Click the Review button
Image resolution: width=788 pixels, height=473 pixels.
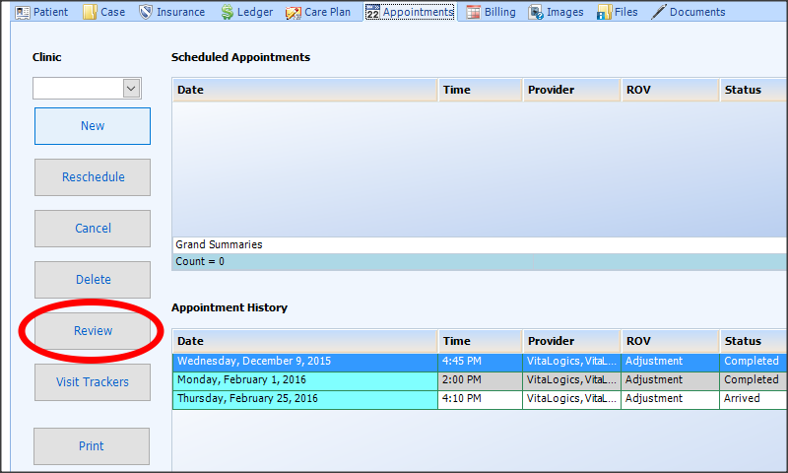[x=93, y=331]
